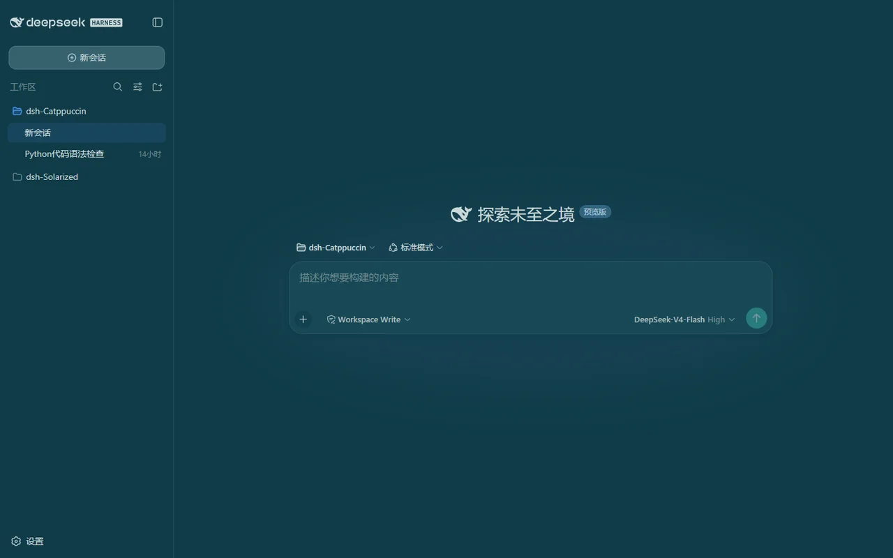This screenshot has width=893, height=558.
Task: Click the 预览版 preview badge
Action: pos(595,212)
